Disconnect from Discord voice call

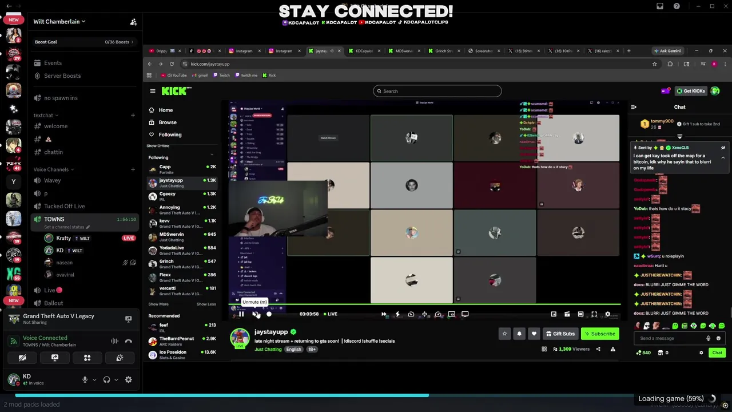coord(128,341)
